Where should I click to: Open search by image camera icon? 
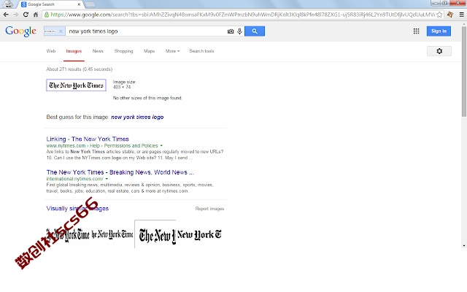[x=231, y=31]
